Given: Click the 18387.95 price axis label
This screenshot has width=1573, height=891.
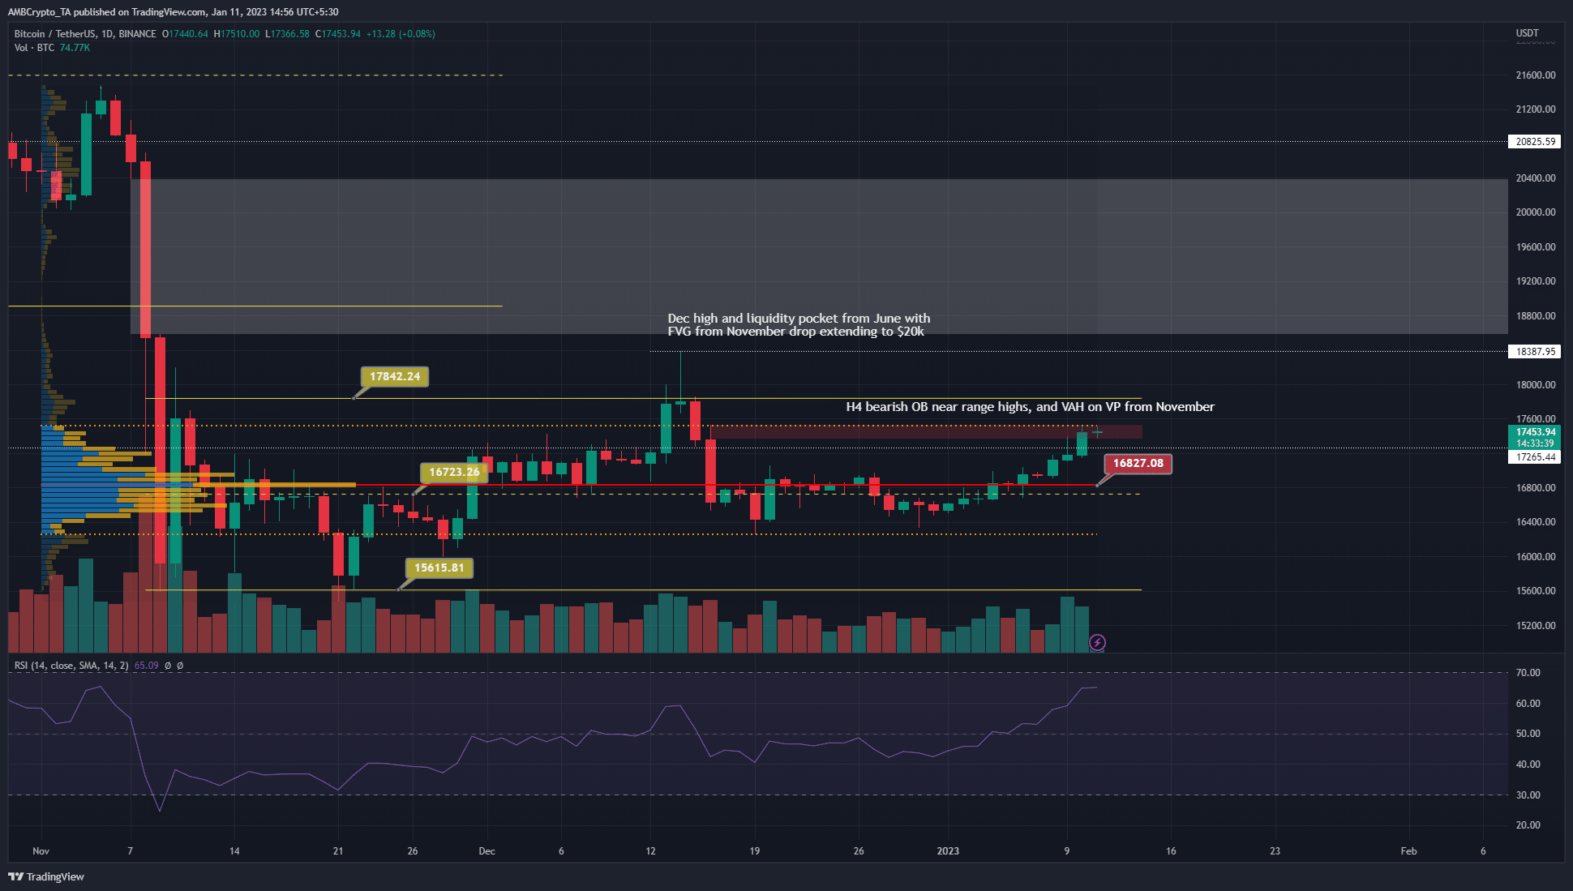Looking at the screenshot, I should (x=1535, y=352).
